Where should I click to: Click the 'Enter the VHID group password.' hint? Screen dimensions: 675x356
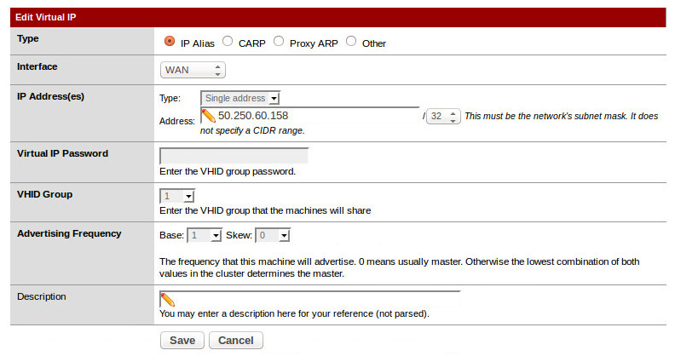(228, 171)
